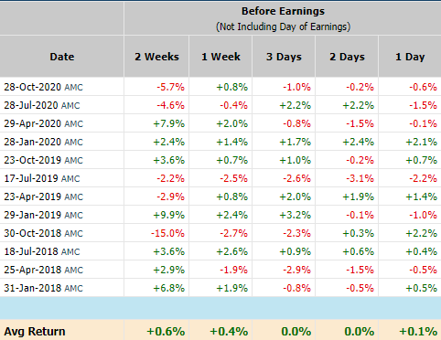Click the Avg Return row label
The height and width of the screenshot is (340, 441).
(35, 332)
